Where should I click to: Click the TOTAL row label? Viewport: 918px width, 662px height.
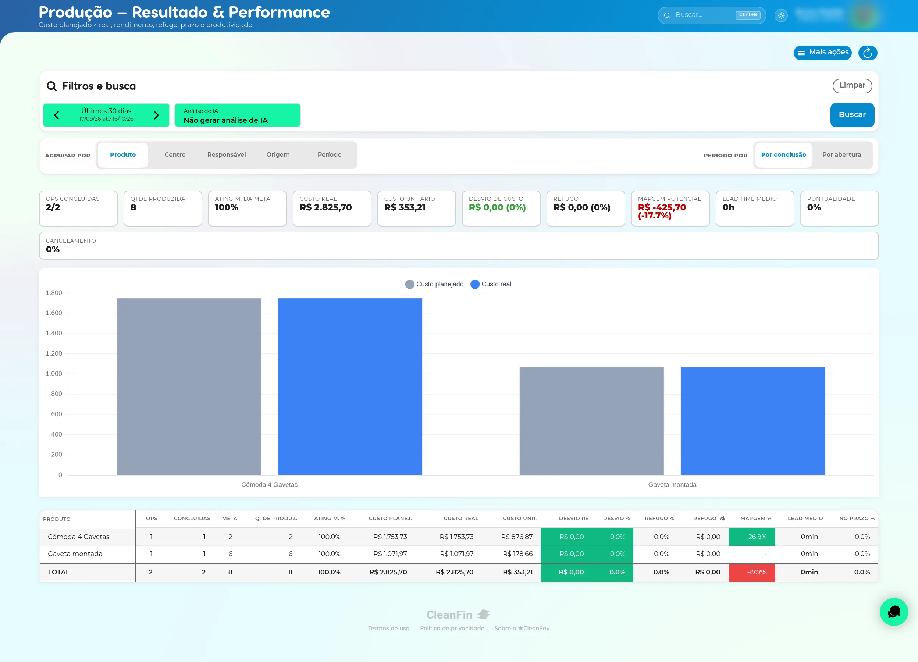[x=59, y=572]
